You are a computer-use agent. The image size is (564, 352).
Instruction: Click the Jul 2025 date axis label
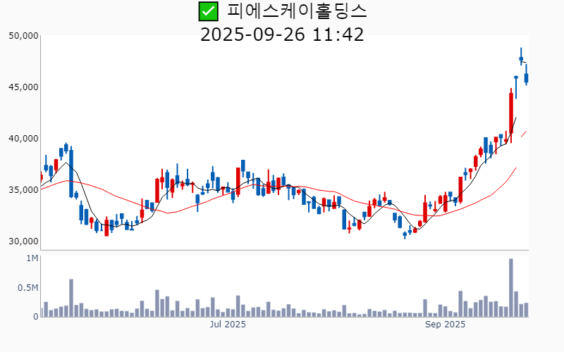point(228,325)
